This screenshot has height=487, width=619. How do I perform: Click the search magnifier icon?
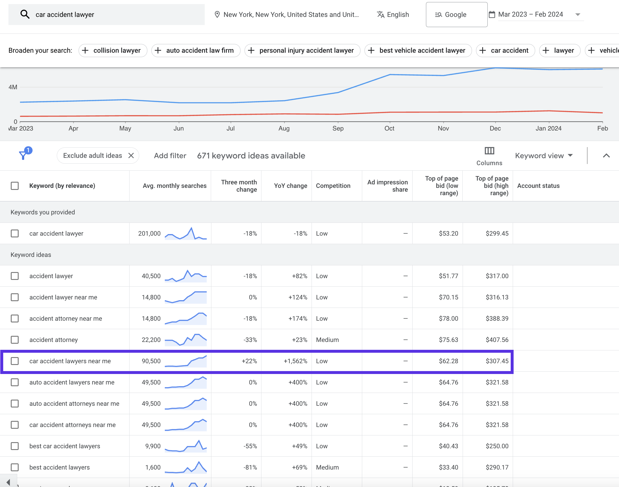tap(25, 14)
